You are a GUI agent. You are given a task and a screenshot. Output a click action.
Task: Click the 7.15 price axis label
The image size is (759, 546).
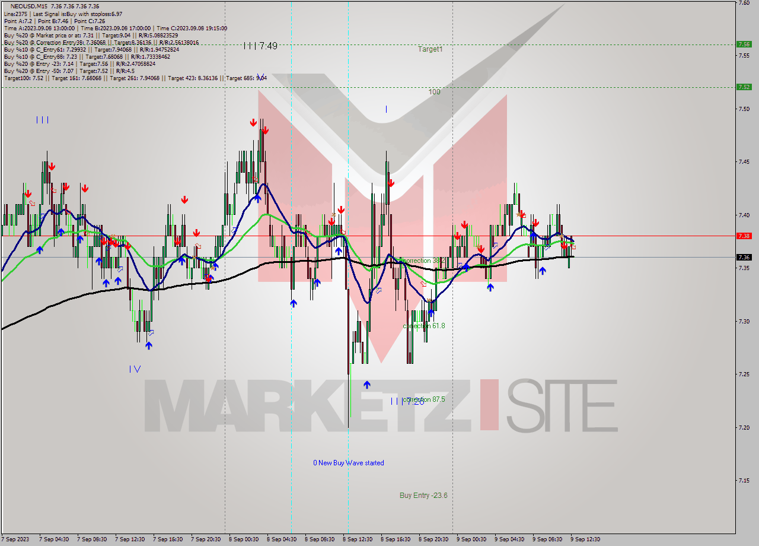[x=744, y=480]
